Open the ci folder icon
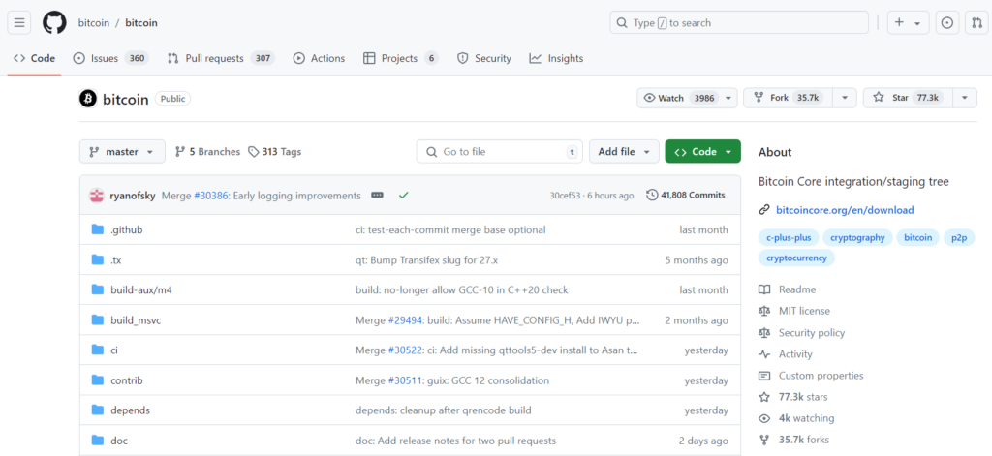 [x=98, y=350]
